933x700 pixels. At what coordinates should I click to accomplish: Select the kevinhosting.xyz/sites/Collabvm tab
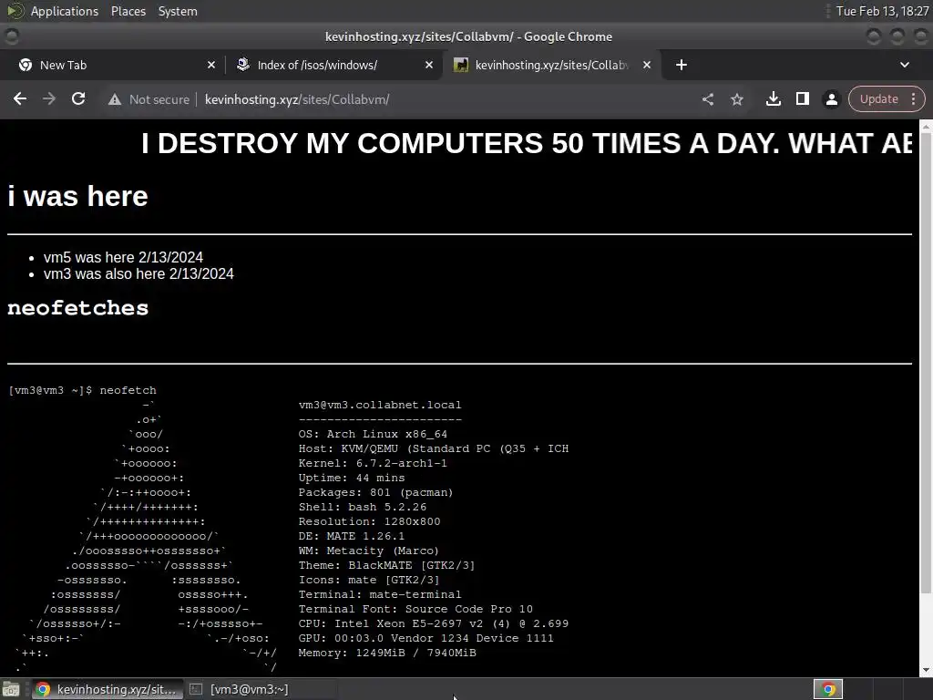pyautogui.click(x=551, y=65)
